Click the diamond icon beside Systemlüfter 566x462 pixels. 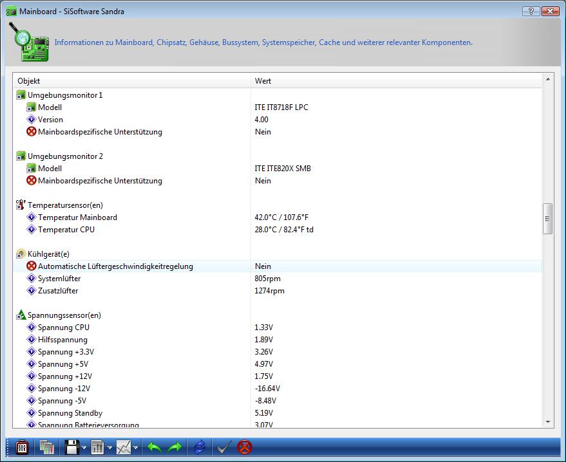tap(32, 279)
